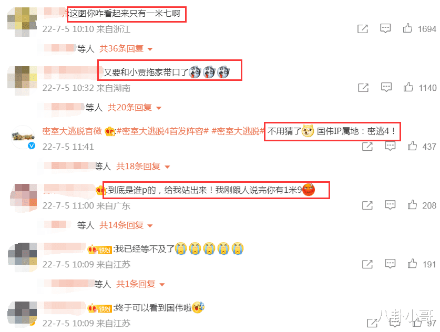
Task: Open 密室大逃脱官微 verified avatar
Action: point(23,137)
